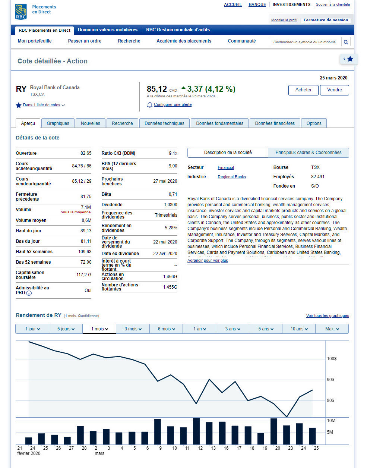This screenshot has width=367, height=468.
Task: Open the Regional Banks industry link
Action: pos(232,177)
